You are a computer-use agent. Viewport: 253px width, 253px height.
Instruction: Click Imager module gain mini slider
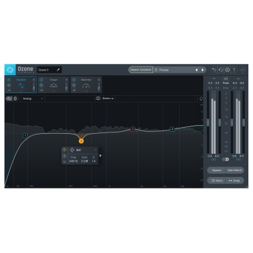click(67, 87)
